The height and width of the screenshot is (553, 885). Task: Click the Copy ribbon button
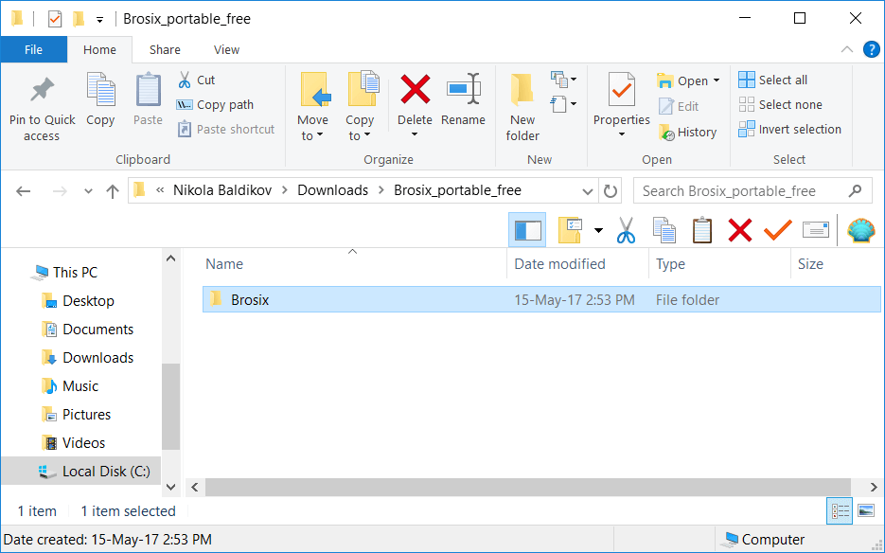tap(100, 98)
